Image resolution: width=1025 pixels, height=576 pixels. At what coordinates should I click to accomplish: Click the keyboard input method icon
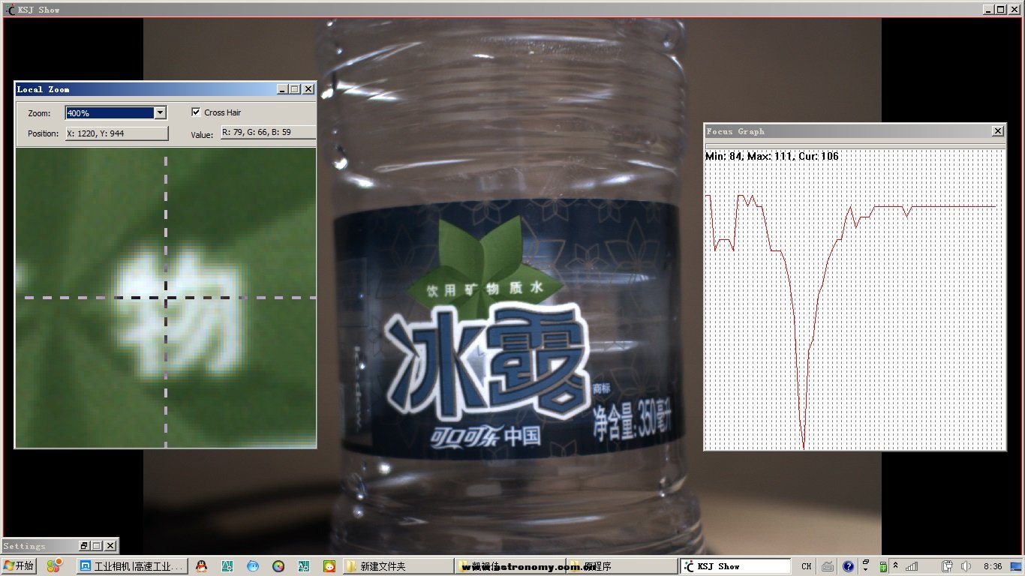pos(828,566)
